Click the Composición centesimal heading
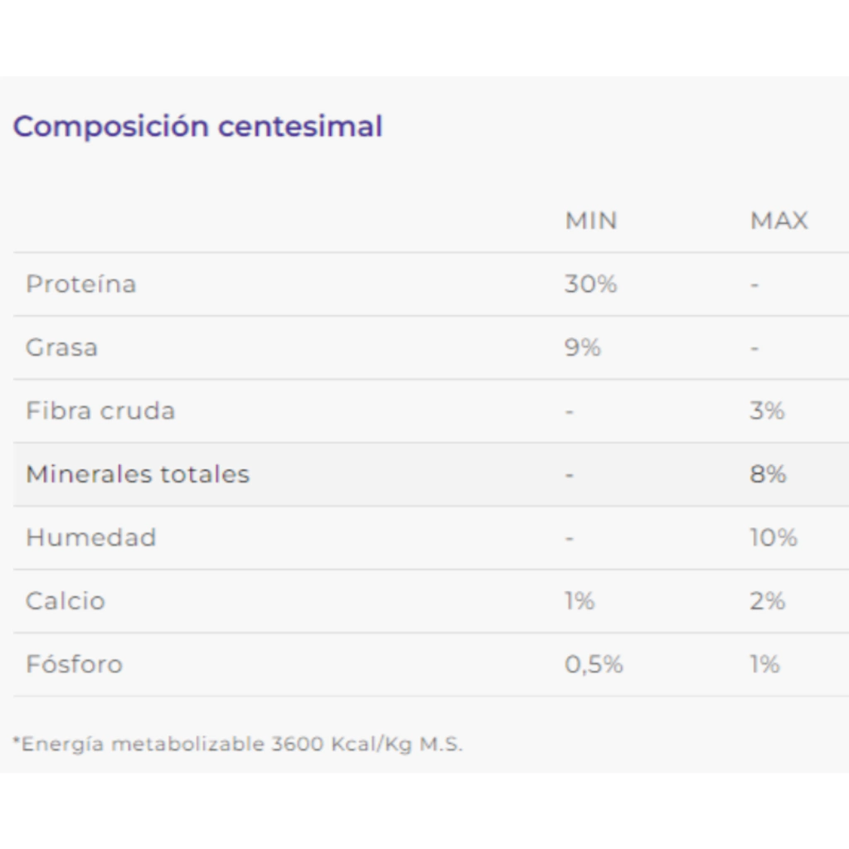The width and height of the screenshot is (849, 849). pos(197,127)
